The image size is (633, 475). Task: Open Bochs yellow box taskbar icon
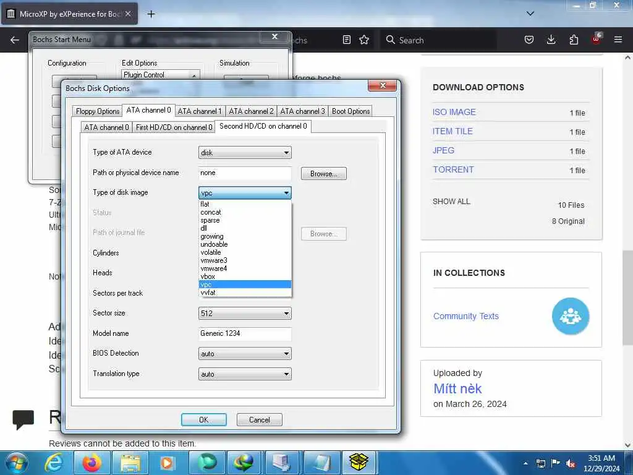[x=359, y=463]
